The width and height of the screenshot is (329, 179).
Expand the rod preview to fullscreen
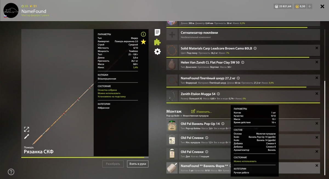coord(27,129)
